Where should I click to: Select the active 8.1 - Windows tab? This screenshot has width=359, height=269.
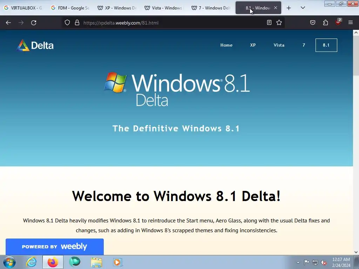pos(258,8)
